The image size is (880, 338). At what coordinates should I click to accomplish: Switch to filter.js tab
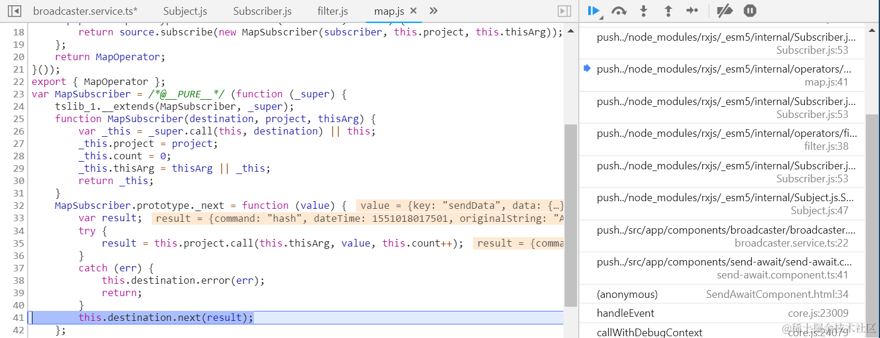333,11
